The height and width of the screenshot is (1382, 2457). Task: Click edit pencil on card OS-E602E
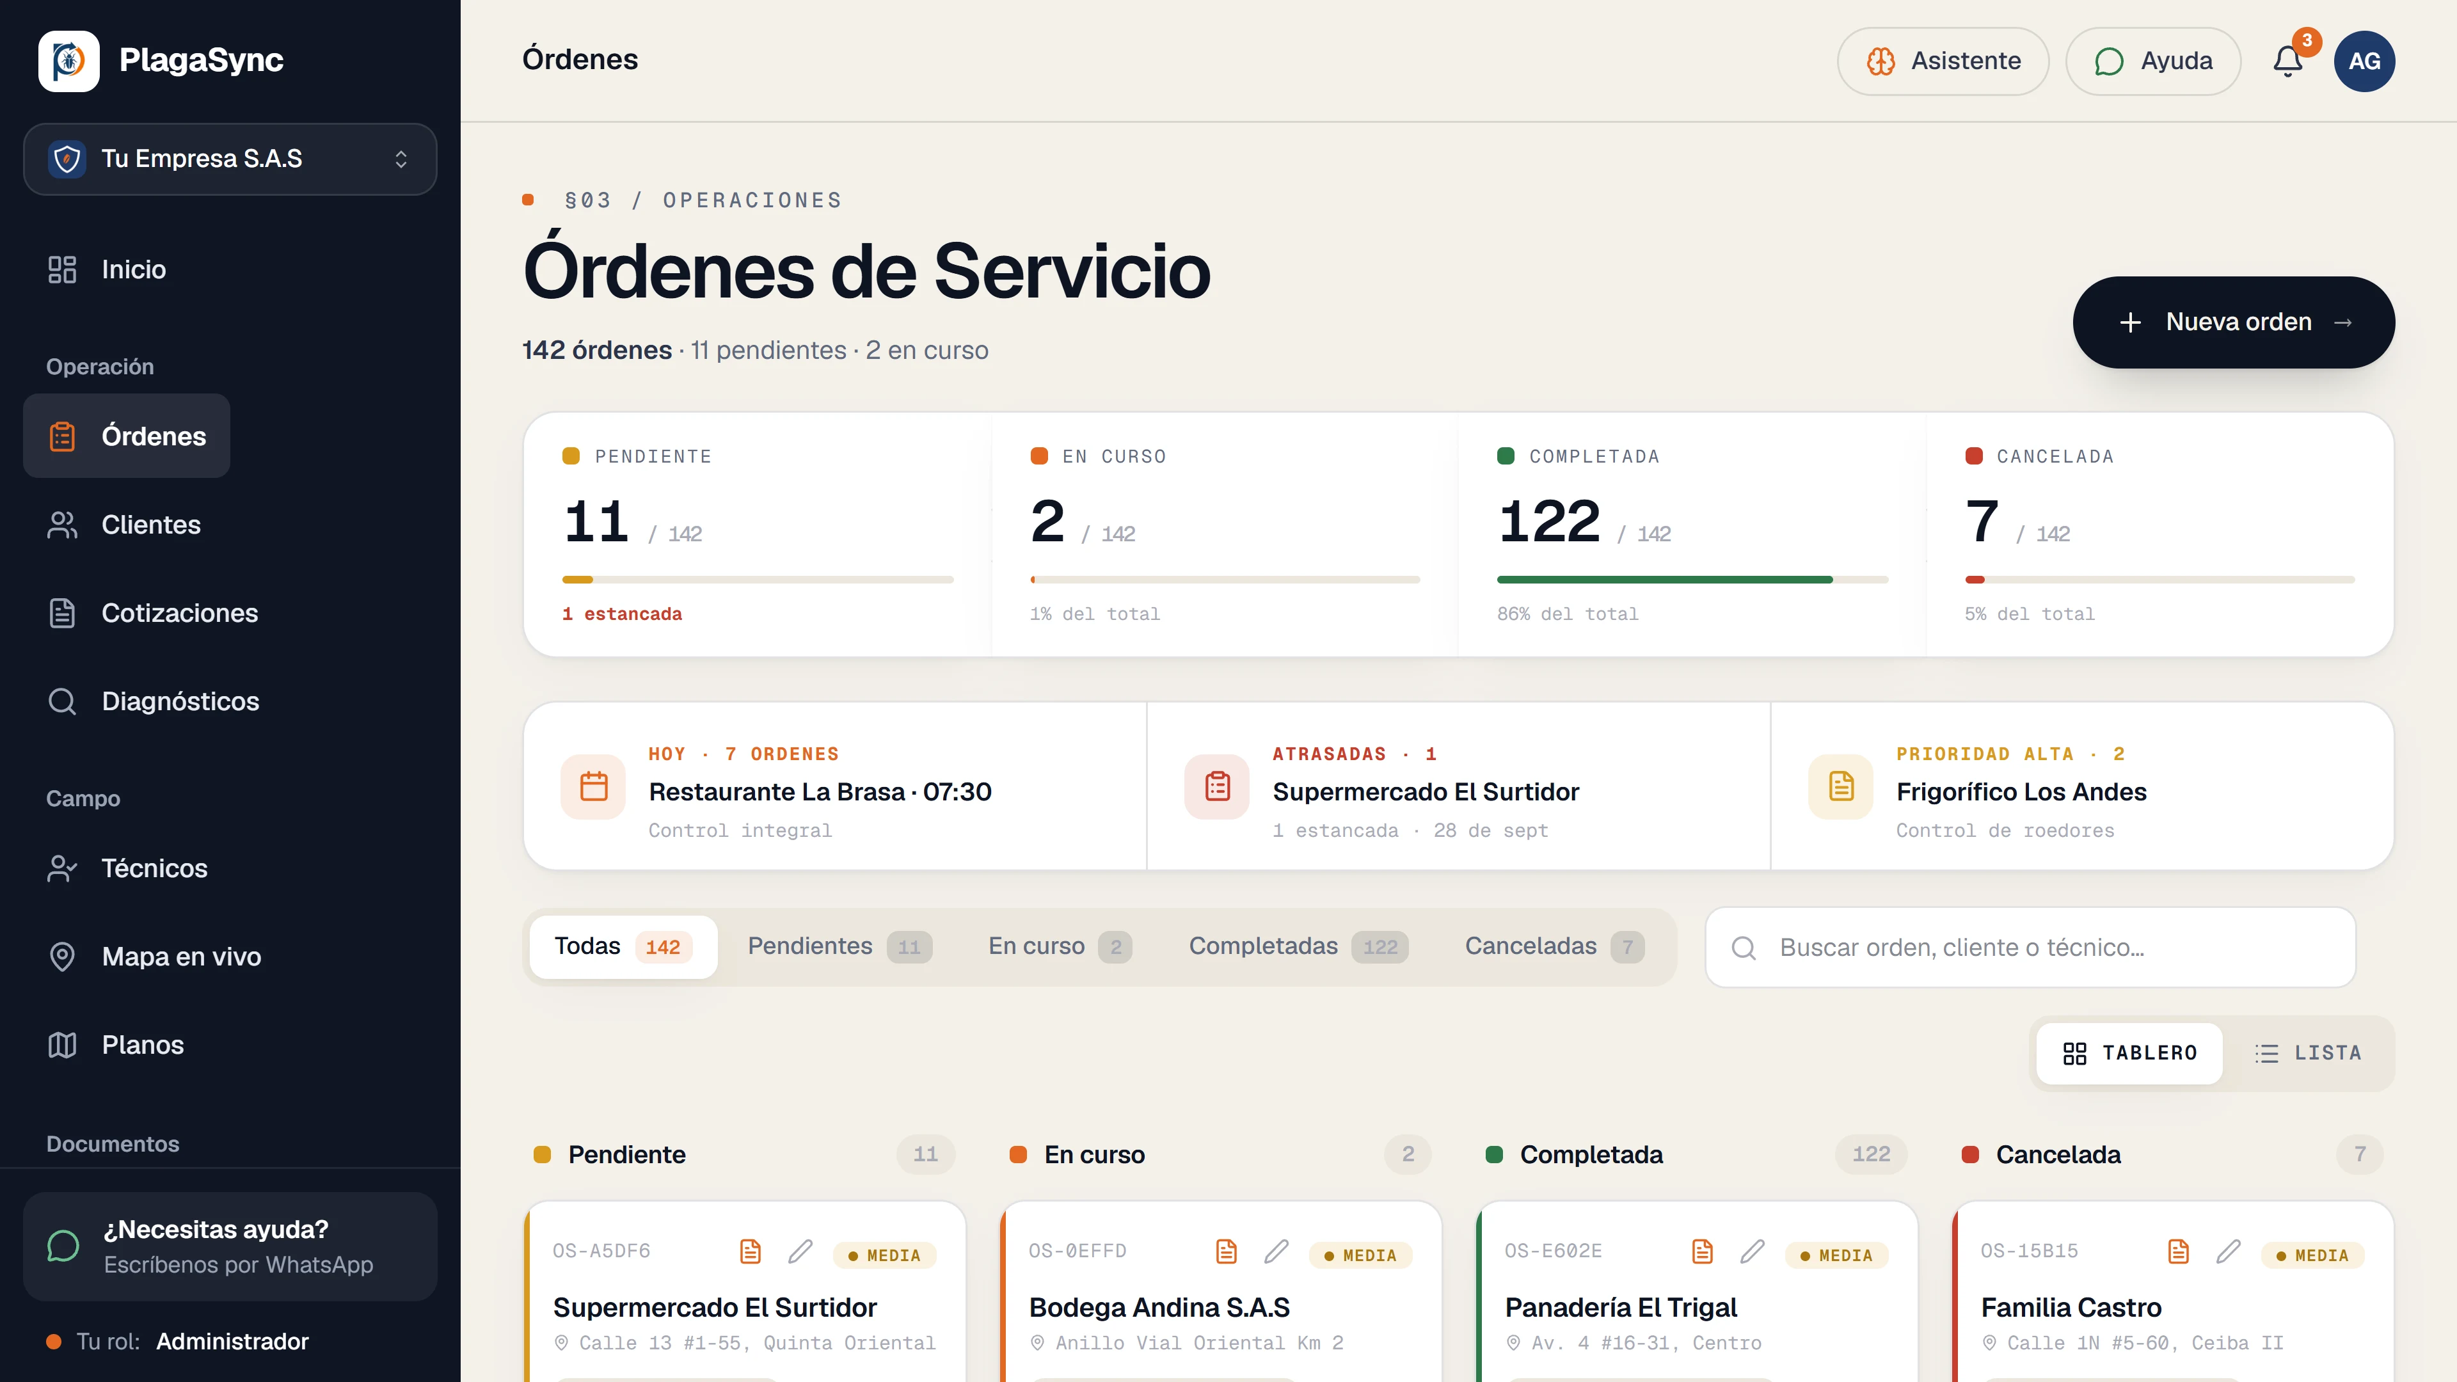1752,1250
